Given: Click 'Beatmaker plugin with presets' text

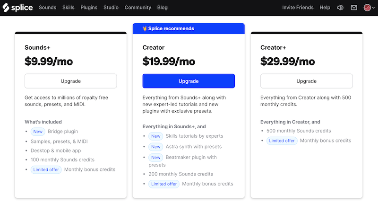Looking at the screenshot, I should [x=182, y=161].
